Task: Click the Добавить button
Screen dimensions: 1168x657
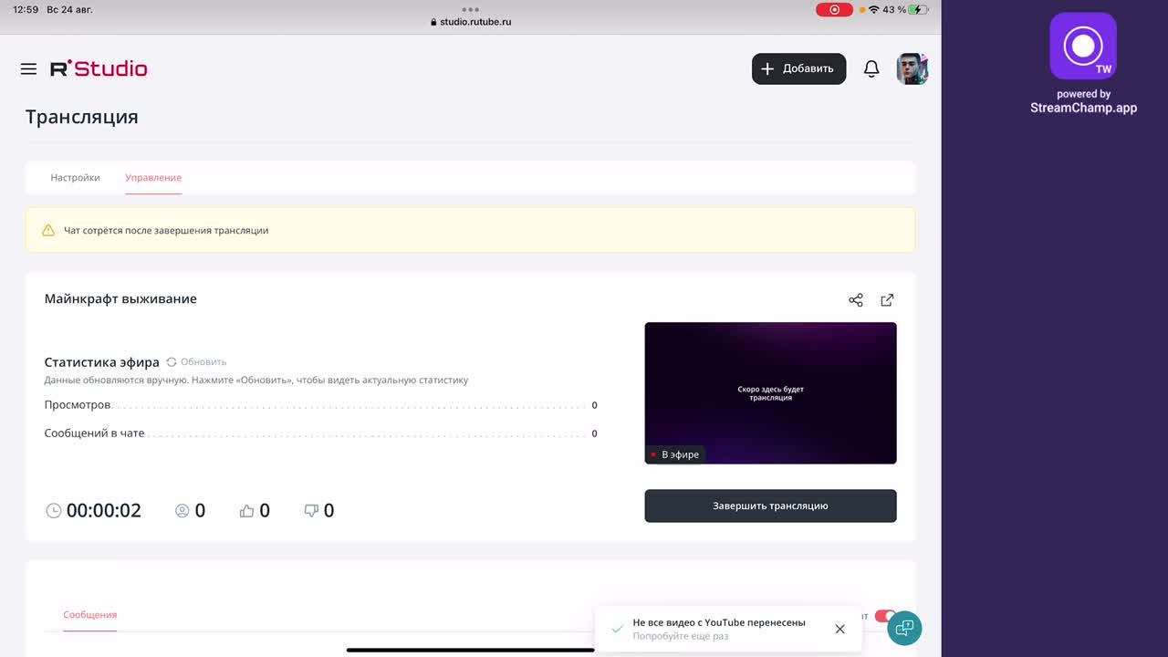Action: [x=798, y=68]
